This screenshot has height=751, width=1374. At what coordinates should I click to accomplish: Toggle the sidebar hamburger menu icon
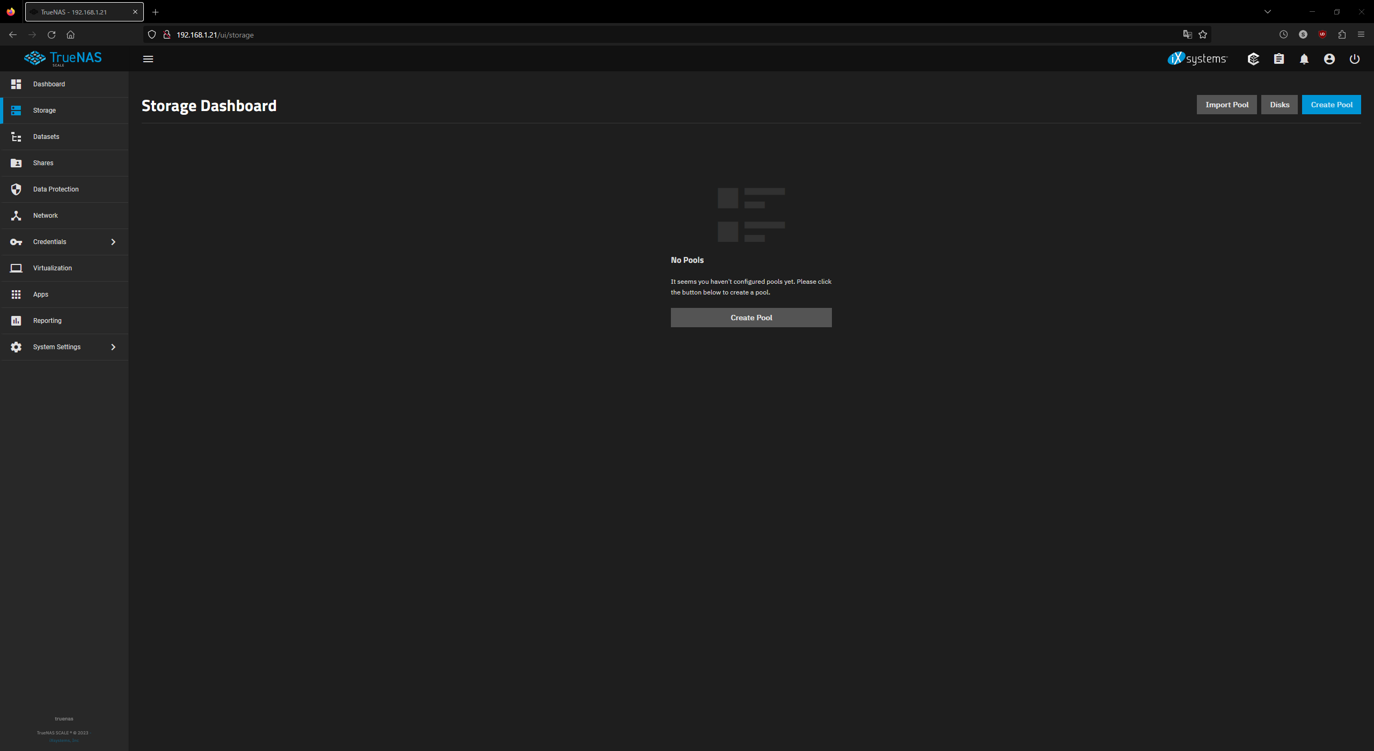point(148,59)
